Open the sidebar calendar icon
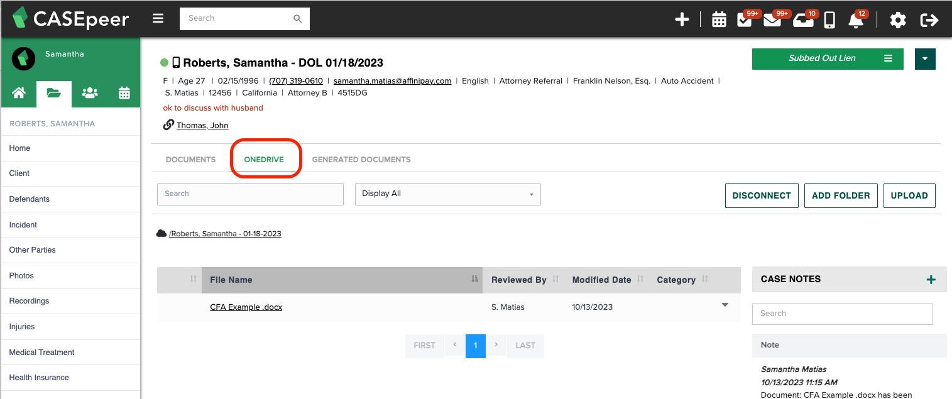 (124, 93)
